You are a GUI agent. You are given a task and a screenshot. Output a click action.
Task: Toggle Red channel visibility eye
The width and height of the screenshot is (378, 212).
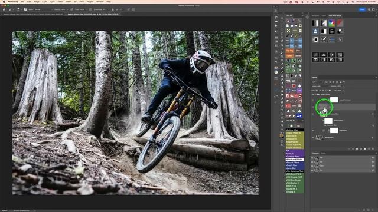312,162
